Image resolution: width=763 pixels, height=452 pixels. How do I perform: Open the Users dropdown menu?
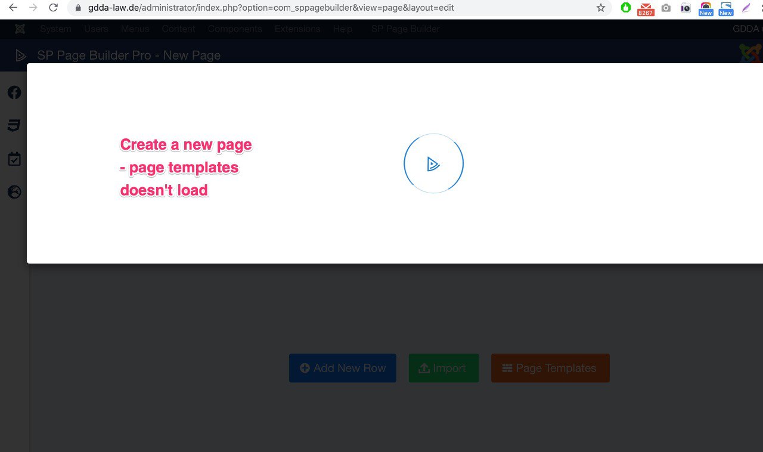point(96,29)
